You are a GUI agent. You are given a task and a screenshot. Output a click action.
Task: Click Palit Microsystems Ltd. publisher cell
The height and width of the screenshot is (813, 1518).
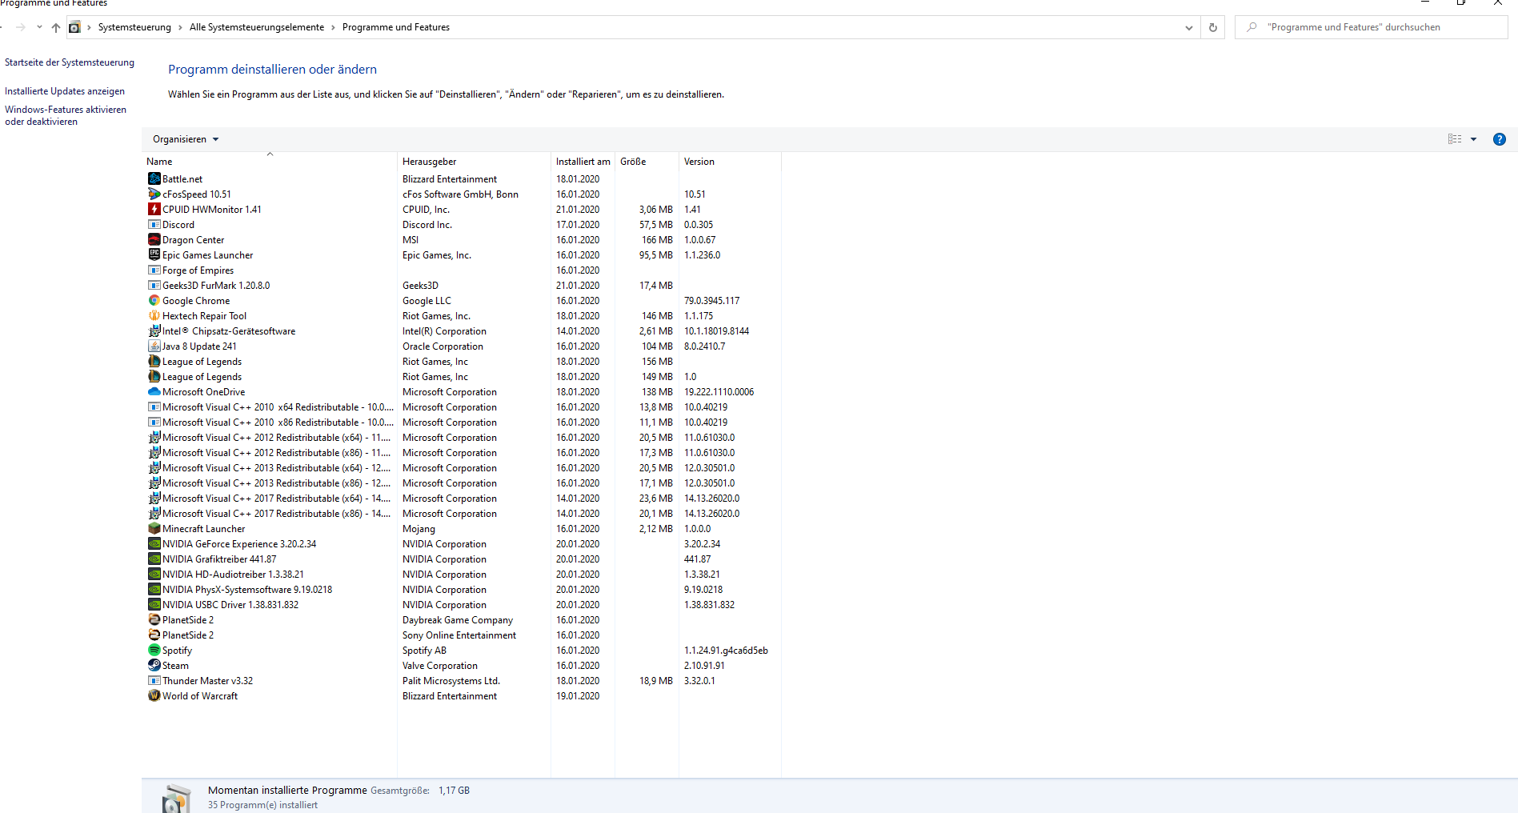point(451,680)
